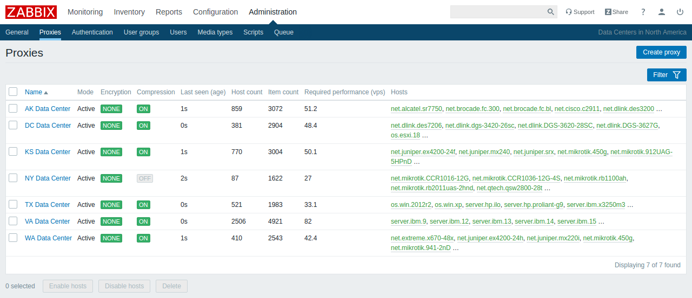Open the user profile icon
This screenshot has height=298, width=692.
point(662,12)
